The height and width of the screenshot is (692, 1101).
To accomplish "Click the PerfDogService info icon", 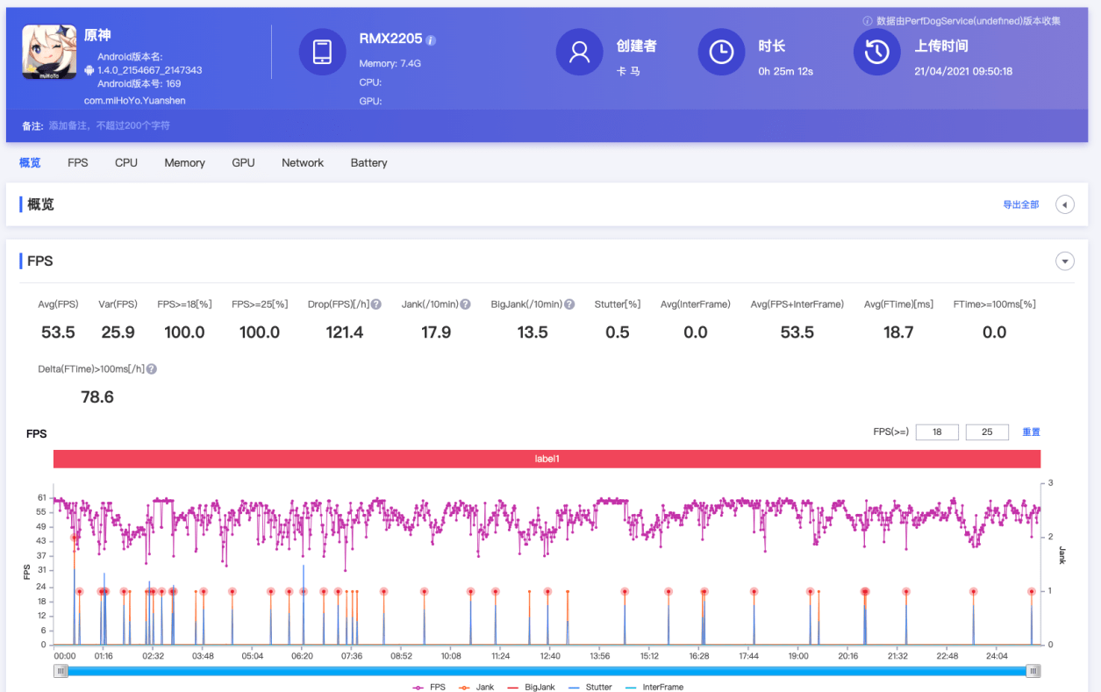I will pos(867,21).
